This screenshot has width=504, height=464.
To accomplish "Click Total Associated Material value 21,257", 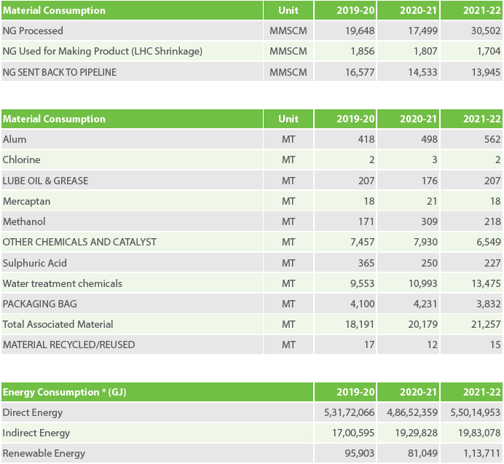I will (x=486, y=324).
